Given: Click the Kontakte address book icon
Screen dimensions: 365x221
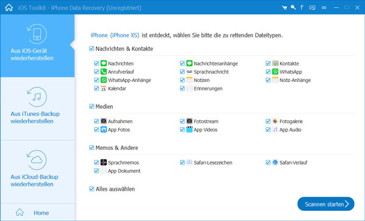Looking at the screenshot, I should [x=275, y=63].
